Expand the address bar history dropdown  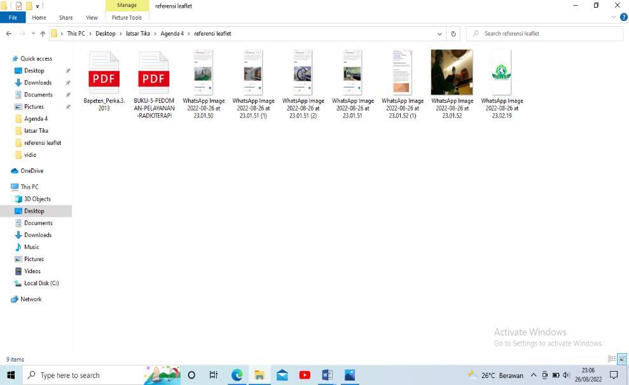point(439,34)
